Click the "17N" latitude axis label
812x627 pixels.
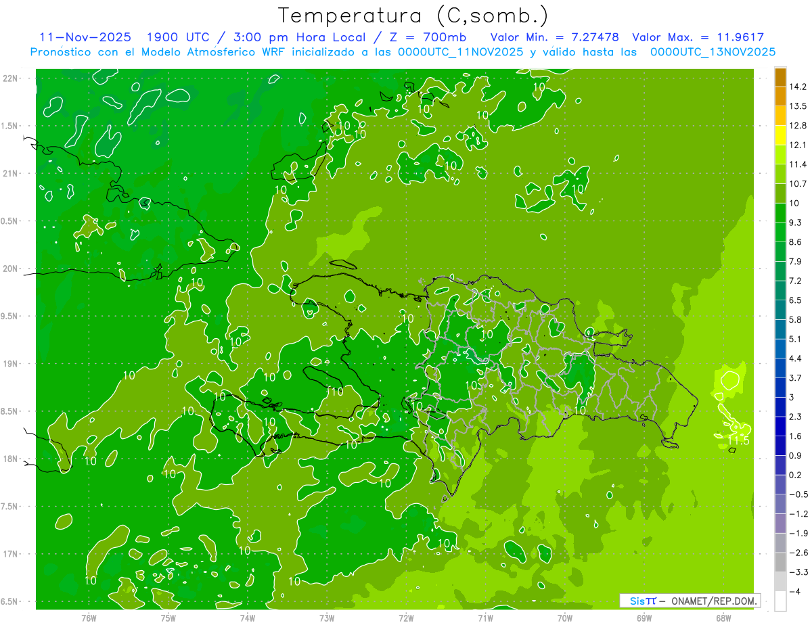coord(10,554)
